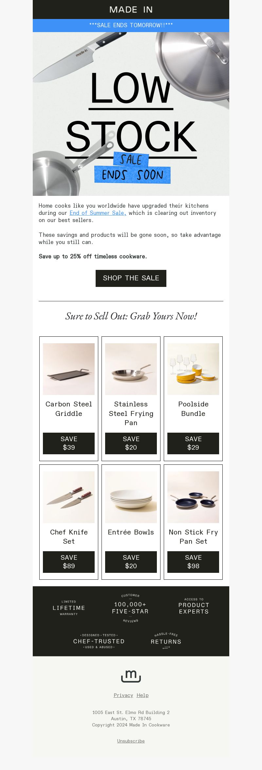Click the Entrée Bowls product image
The image size is (262, 770).
(131, 497)
